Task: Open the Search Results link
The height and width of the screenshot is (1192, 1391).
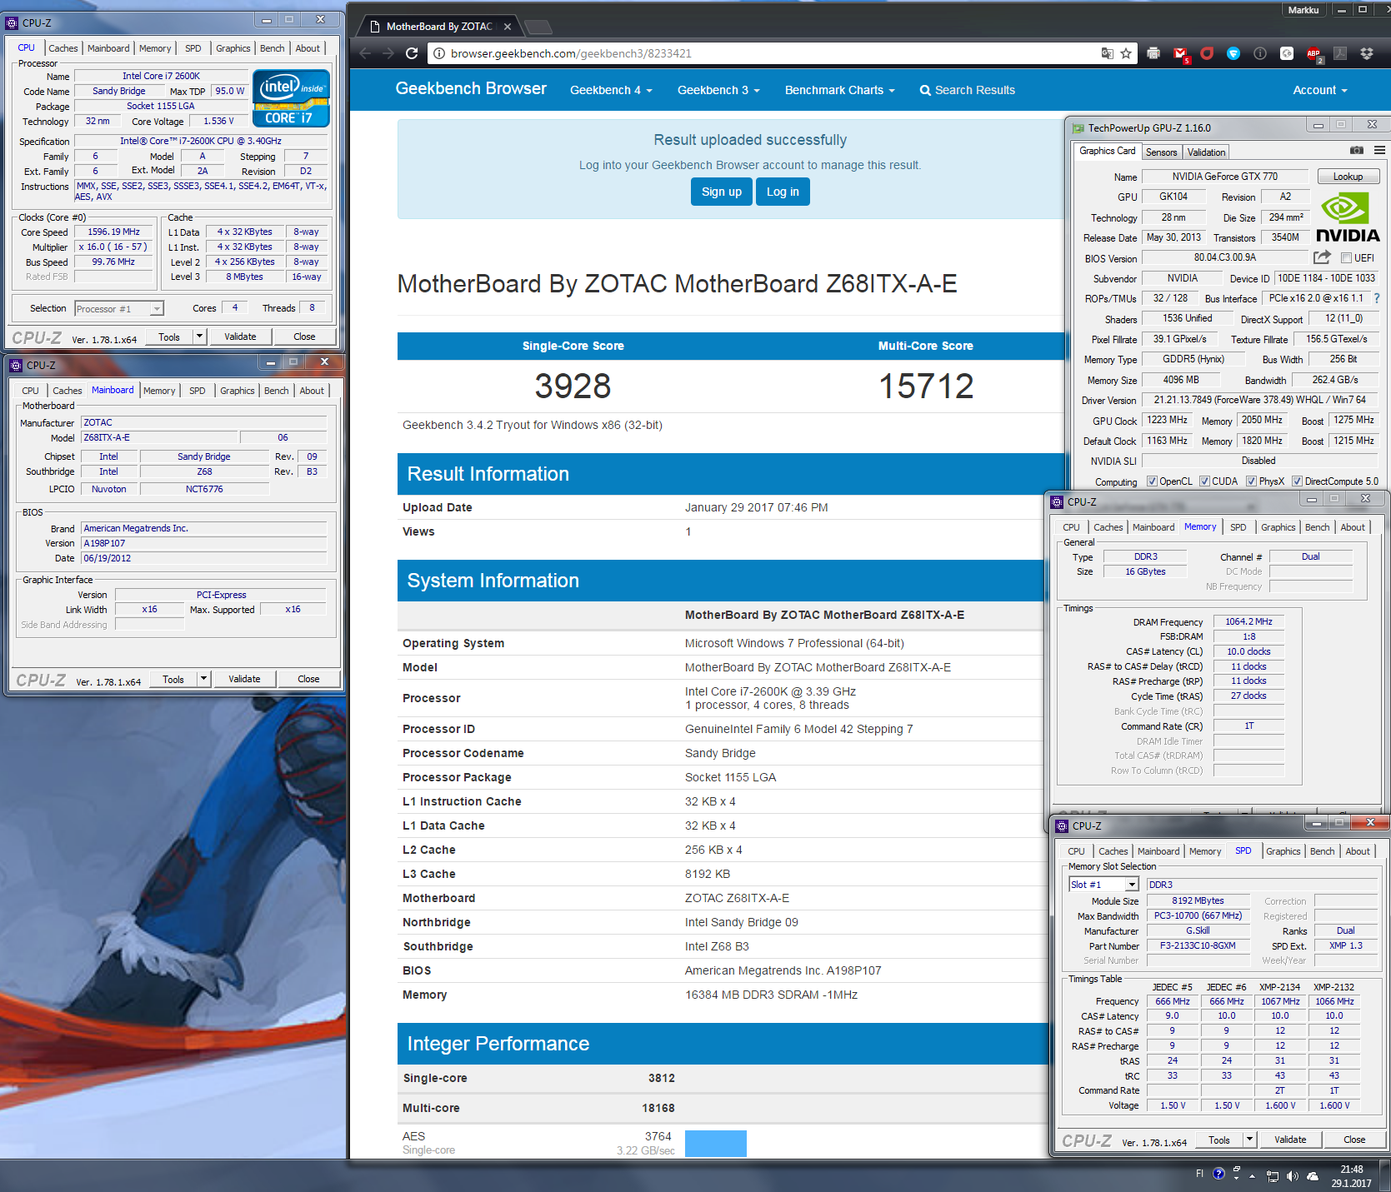Action: coord(968,90)
